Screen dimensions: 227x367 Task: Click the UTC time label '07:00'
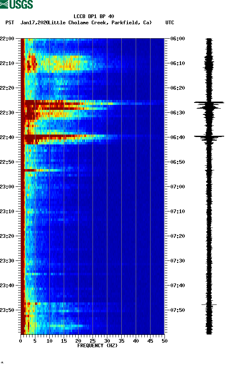178,187
